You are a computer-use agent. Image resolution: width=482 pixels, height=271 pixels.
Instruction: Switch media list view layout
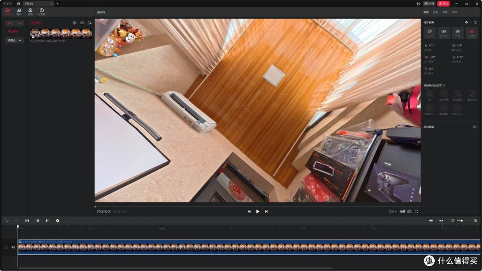(82, 23)
